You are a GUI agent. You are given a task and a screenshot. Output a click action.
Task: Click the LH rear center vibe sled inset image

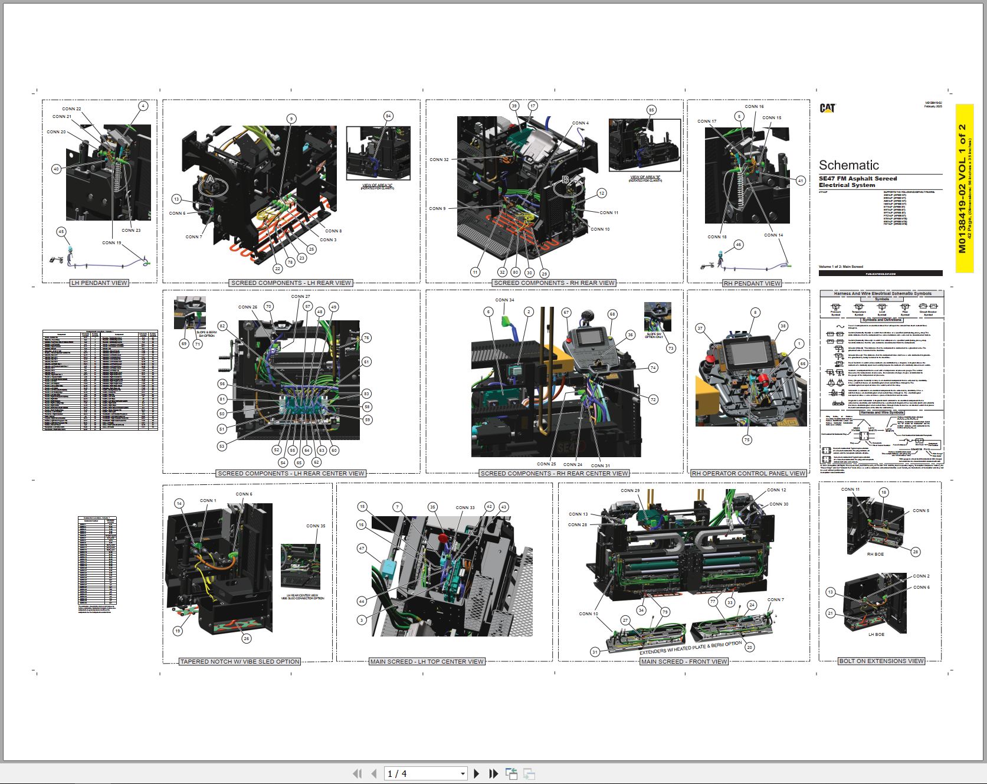pyautogui.click(x=301, y=567)
